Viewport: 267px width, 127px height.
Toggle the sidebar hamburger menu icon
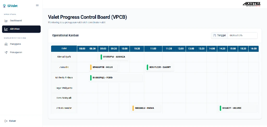click(x=37, y=5)
